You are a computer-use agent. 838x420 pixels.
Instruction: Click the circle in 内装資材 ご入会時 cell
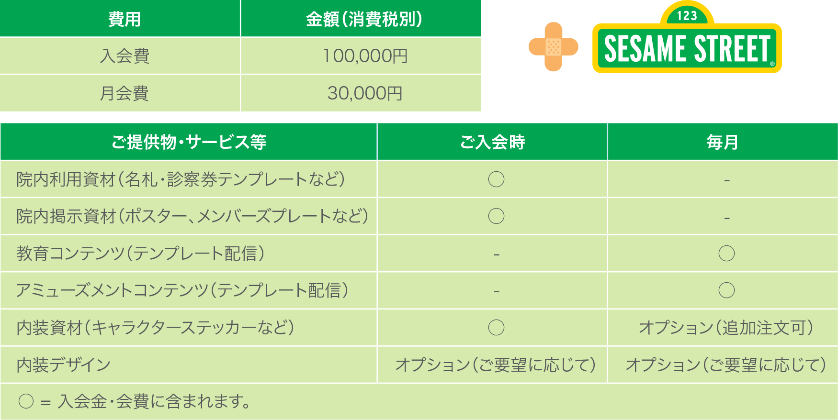point(496,328)
